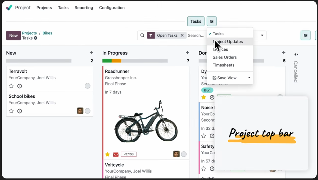318x180 pixels.
Task: Click the clock icon on the Terravolt card
Action: (x=19, y=86)
